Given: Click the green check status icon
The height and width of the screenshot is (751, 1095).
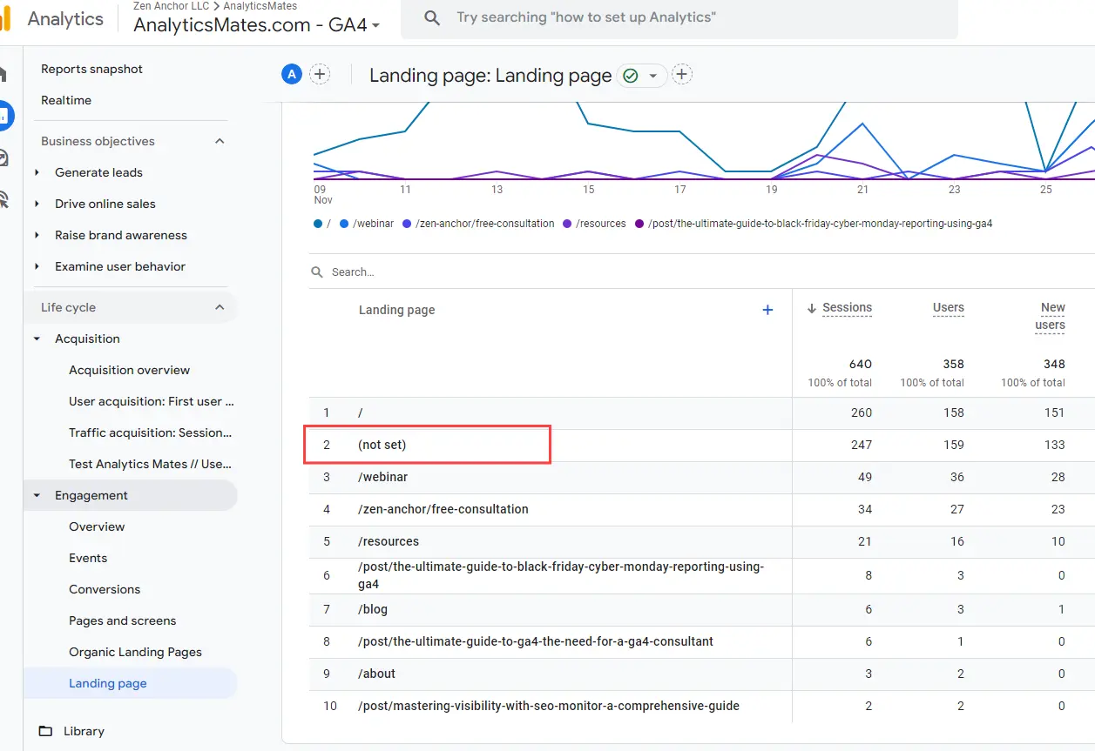Looking at the screenshot, I should point(630,76).
